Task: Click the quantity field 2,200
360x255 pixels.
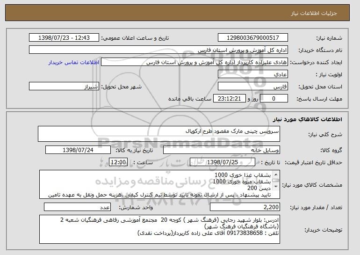Action: (x=245, y=207)
